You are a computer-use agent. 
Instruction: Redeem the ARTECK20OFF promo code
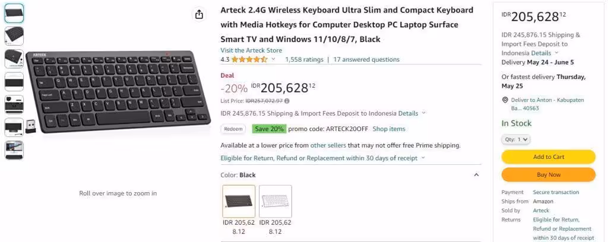233,129
